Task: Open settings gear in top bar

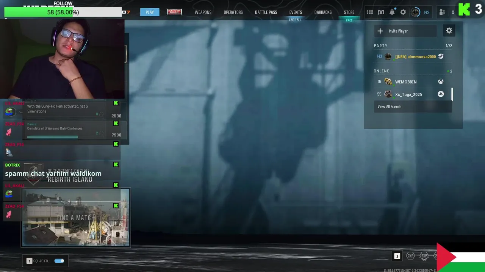Action: (403, 12)
